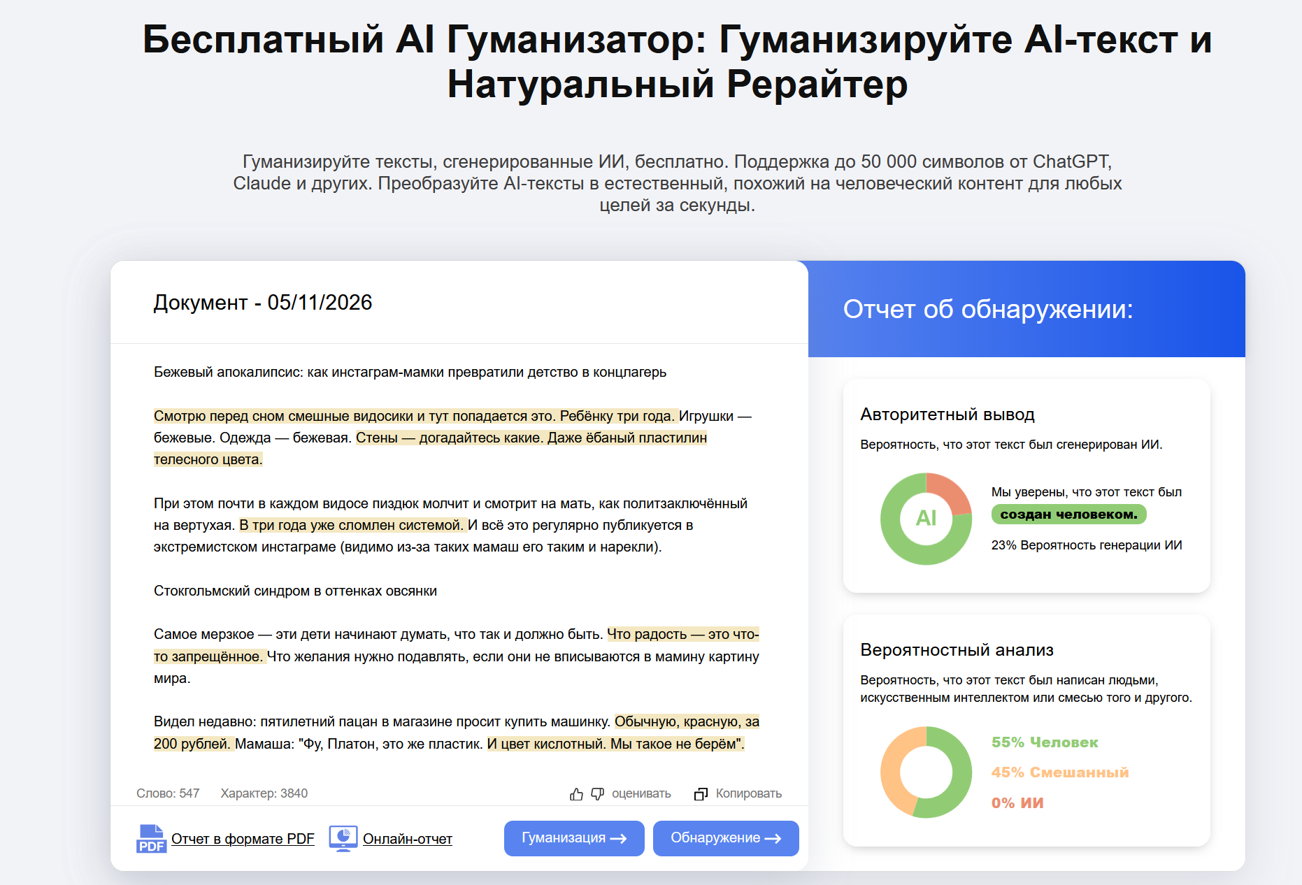
Task: Click '23% Вероятность генерации ИИ' text
Action: (1087, 545)
